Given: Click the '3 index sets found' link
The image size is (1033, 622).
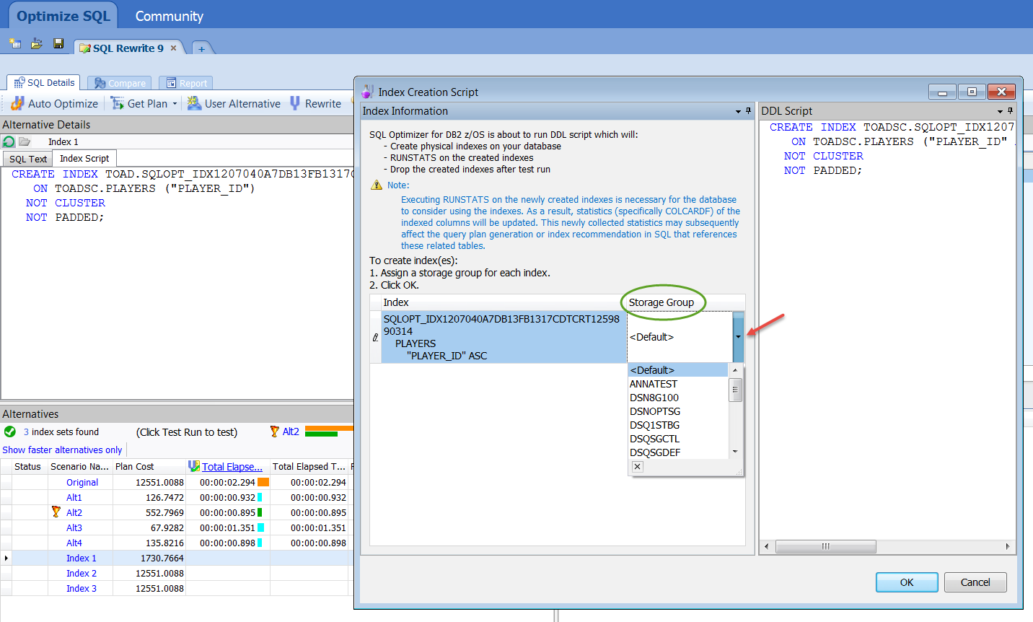Looking at the screenshot, I should pos(61,432).
